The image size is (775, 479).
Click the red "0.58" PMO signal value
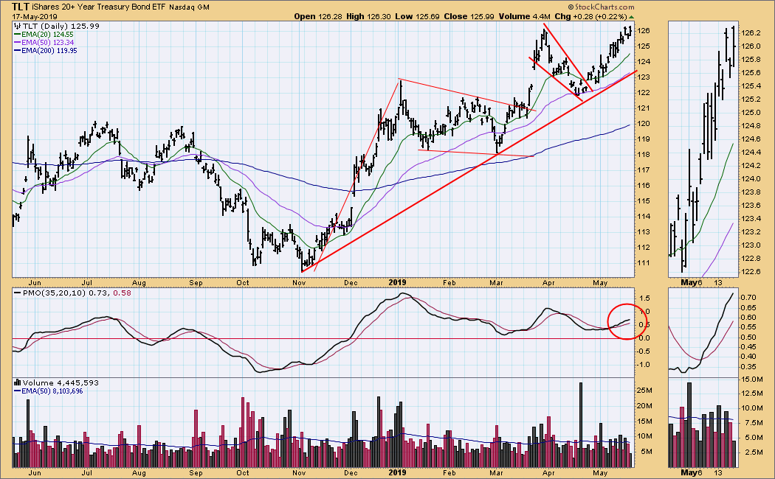coord(122,293)
